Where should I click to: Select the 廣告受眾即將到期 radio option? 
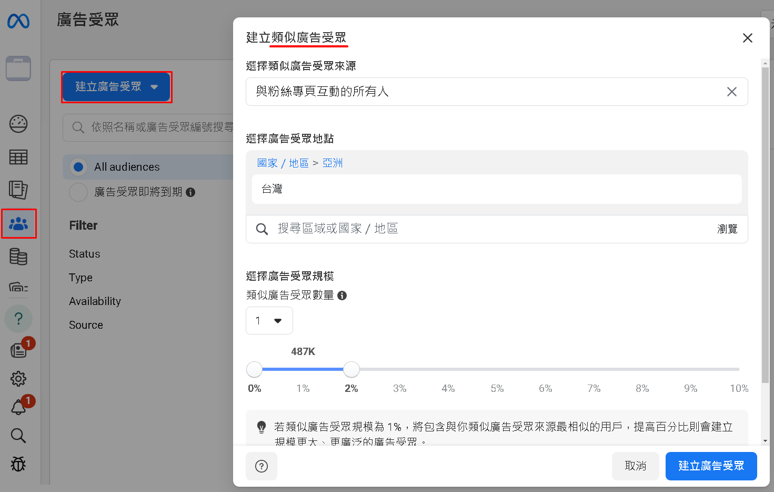pyautogui.click(x=78, y=192)
